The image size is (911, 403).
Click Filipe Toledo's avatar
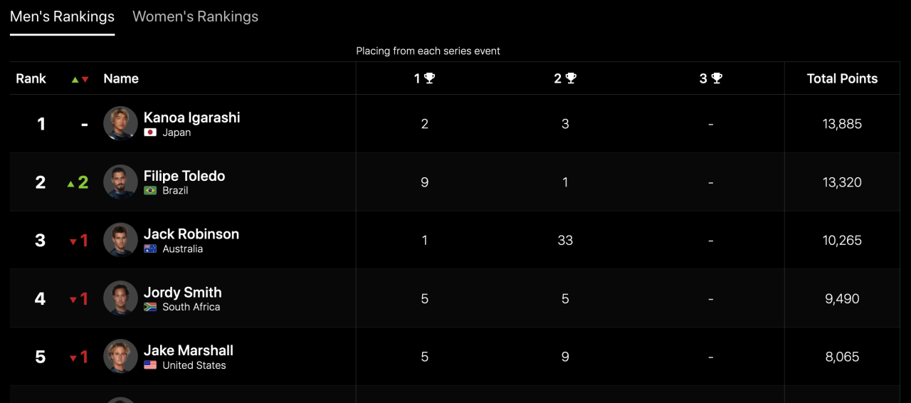click(x=120, y=182)
